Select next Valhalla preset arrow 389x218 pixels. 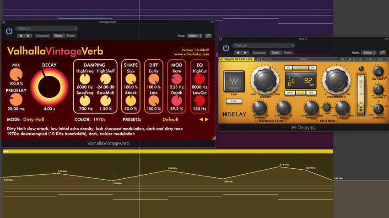pos(207,119)
